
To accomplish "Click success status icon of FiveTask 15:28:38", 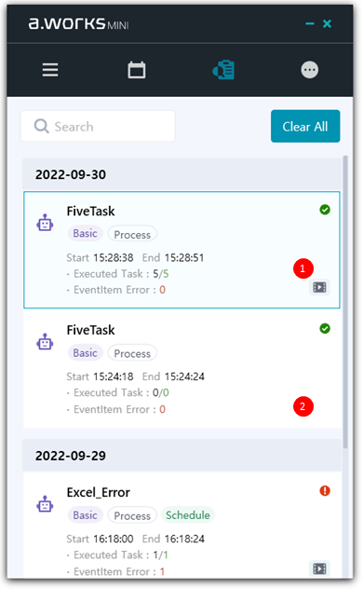I will tap(325, 210).
